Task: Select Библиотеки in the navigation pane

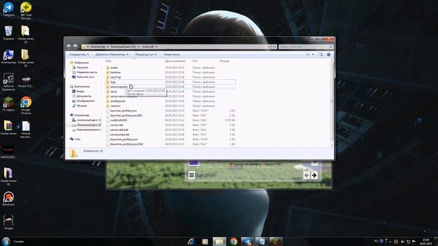Action: click(79, 87)
